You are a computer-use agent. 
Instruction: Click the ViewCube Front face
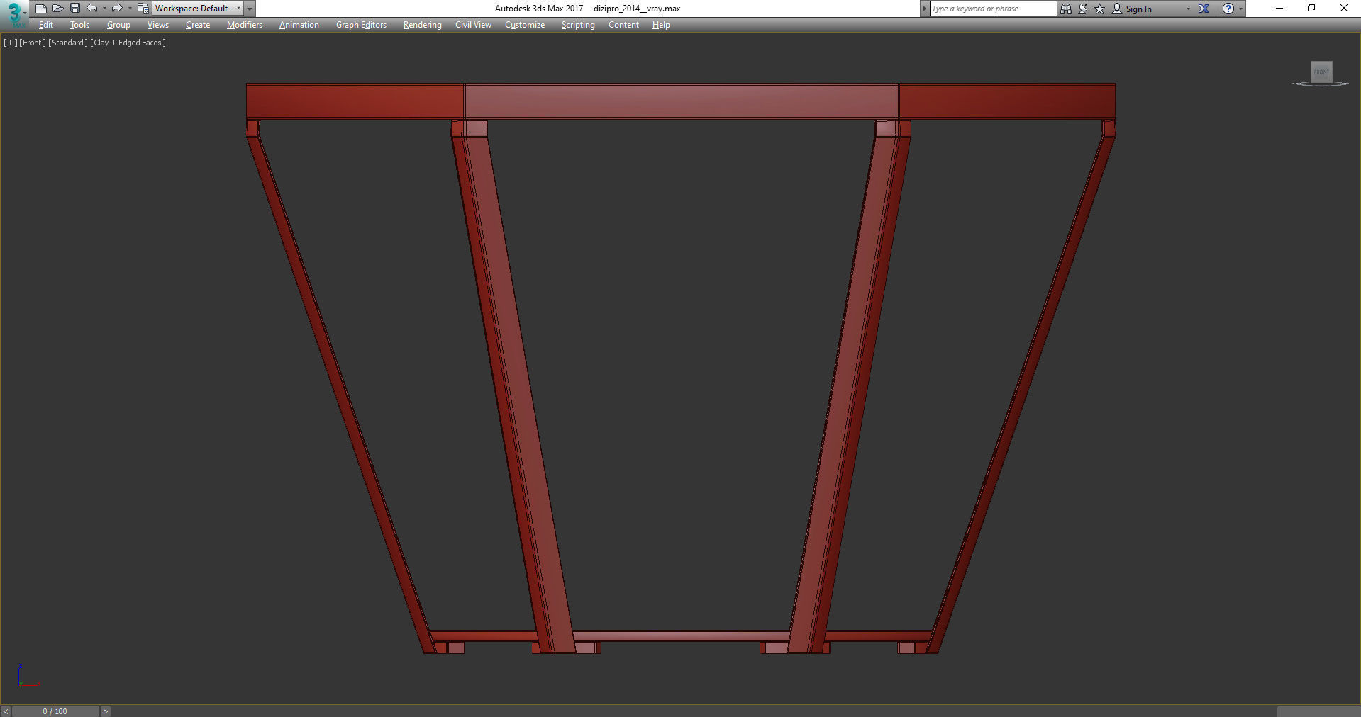[1321, 72]
